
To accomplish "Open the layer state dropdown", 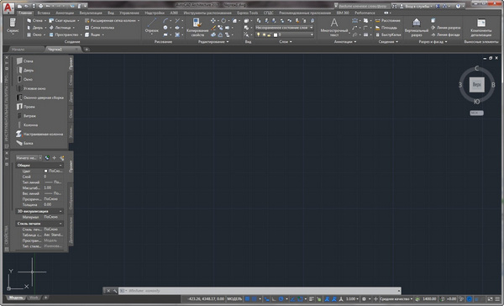I will [x=284, y=28].
